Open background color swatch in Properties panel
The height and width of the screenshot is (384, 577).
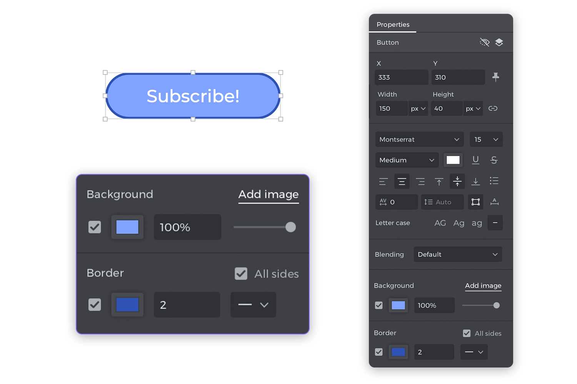coord(398,305)
